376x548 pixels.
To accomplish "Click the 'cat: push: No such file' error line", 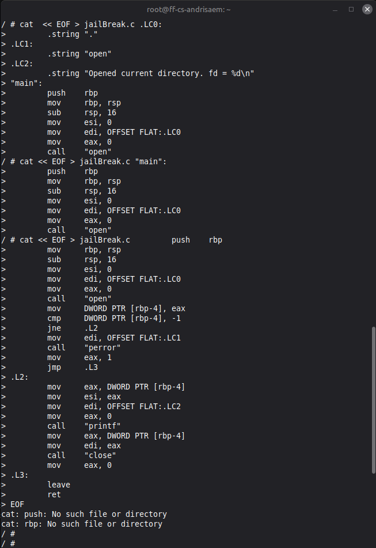I will (x=84, y=514).
